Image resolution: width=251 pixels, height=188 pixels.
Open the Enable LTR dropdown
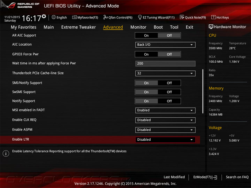[x=165, y=140]
